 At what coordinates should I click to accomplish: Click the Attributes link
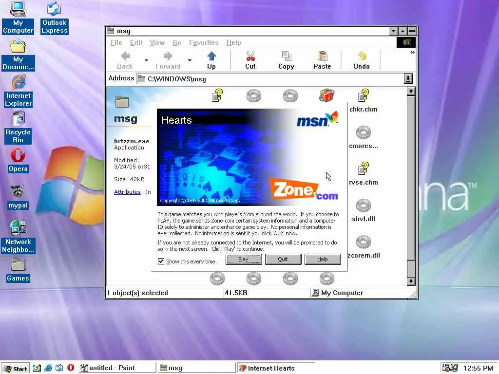(x=127, y=192)
